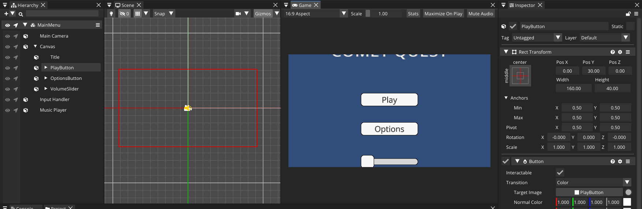Toggle picking arrow for the MainMenu scene
Viewport: 642px width, 209px height.
tap(16, 25)
